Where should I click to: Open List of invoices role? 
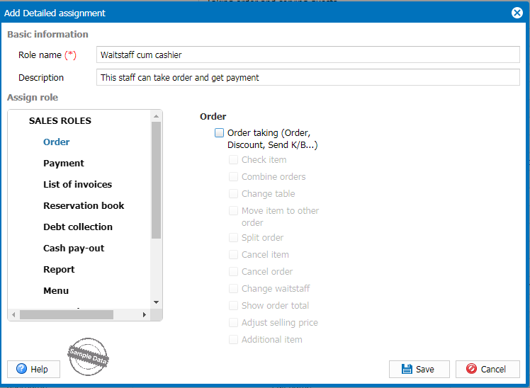click(77, 184)
